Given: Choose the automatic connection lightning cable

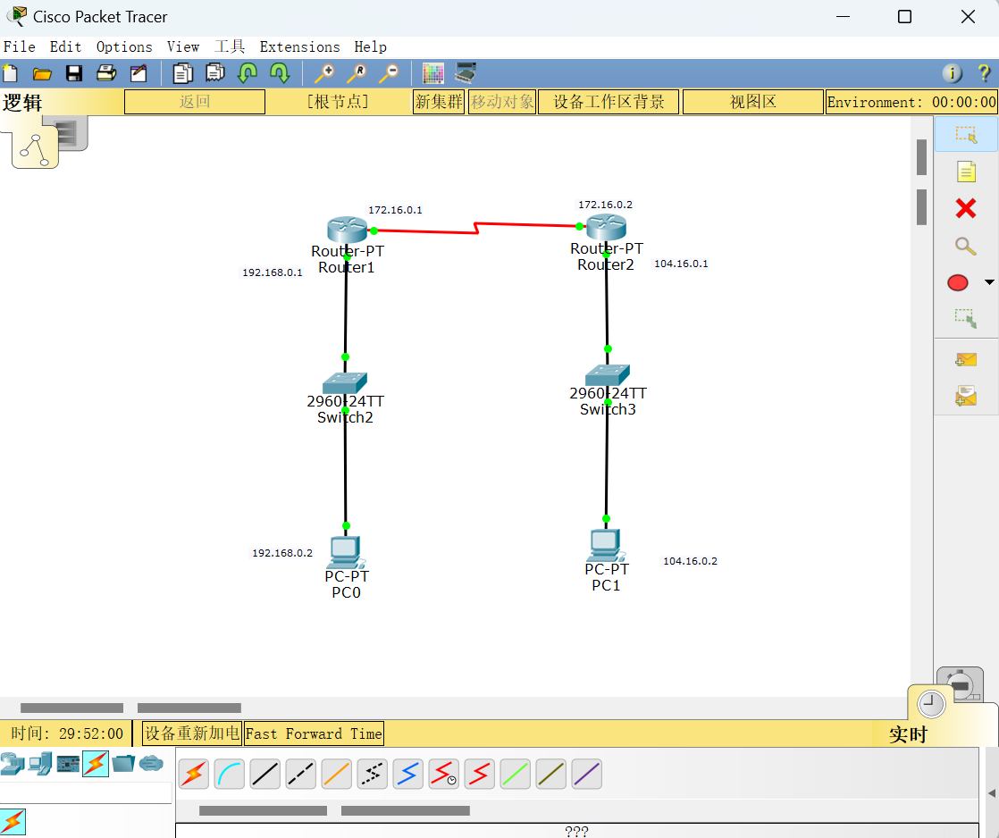Looking at the screenshot, I should (x=194, y=775).
